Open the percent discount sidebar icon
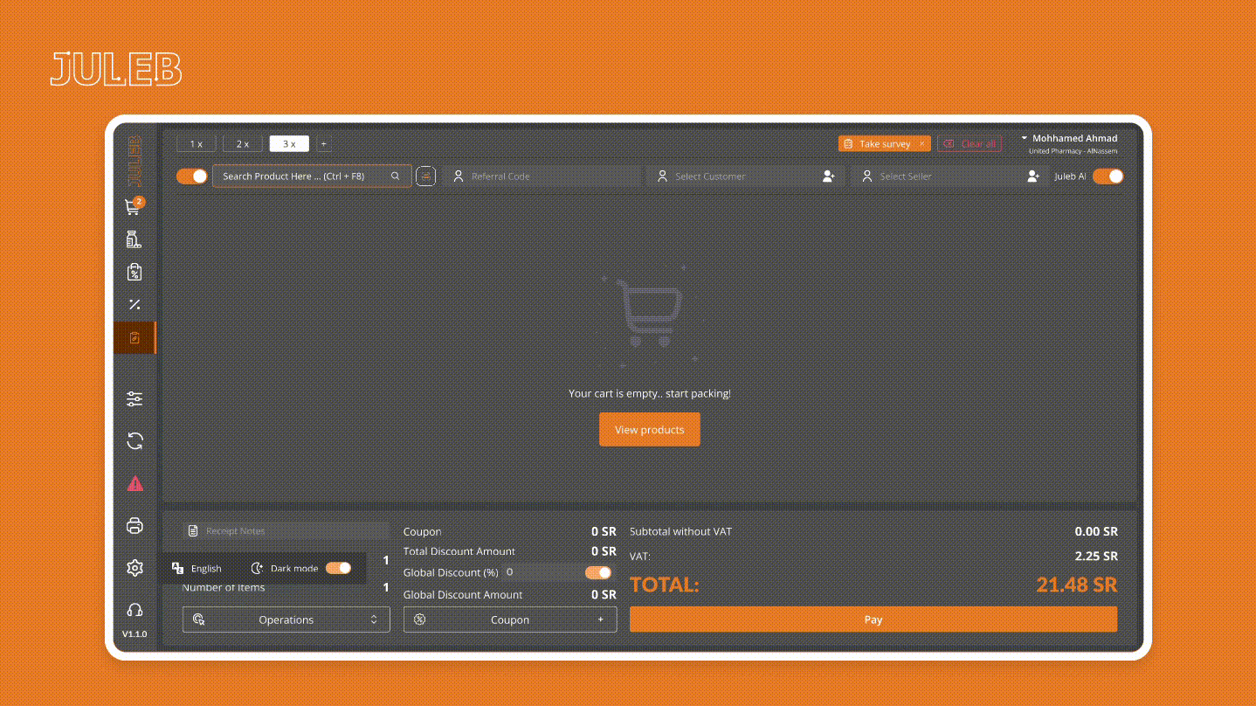Image resolution: width=1256 pixels, height=706 pixels. (135, 305)
